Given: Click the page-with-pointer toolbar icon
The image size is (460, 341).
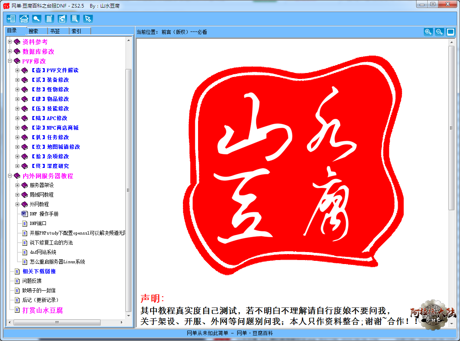Looking at the screenshot, I should point(75,18).
